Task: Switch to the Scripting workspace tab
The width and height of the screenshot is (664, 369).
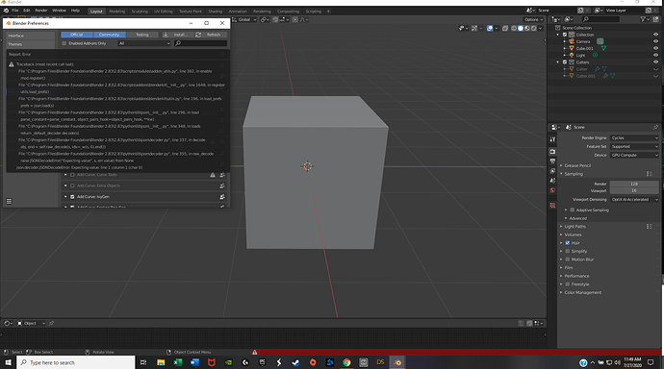Action: [x=314, y=12]
